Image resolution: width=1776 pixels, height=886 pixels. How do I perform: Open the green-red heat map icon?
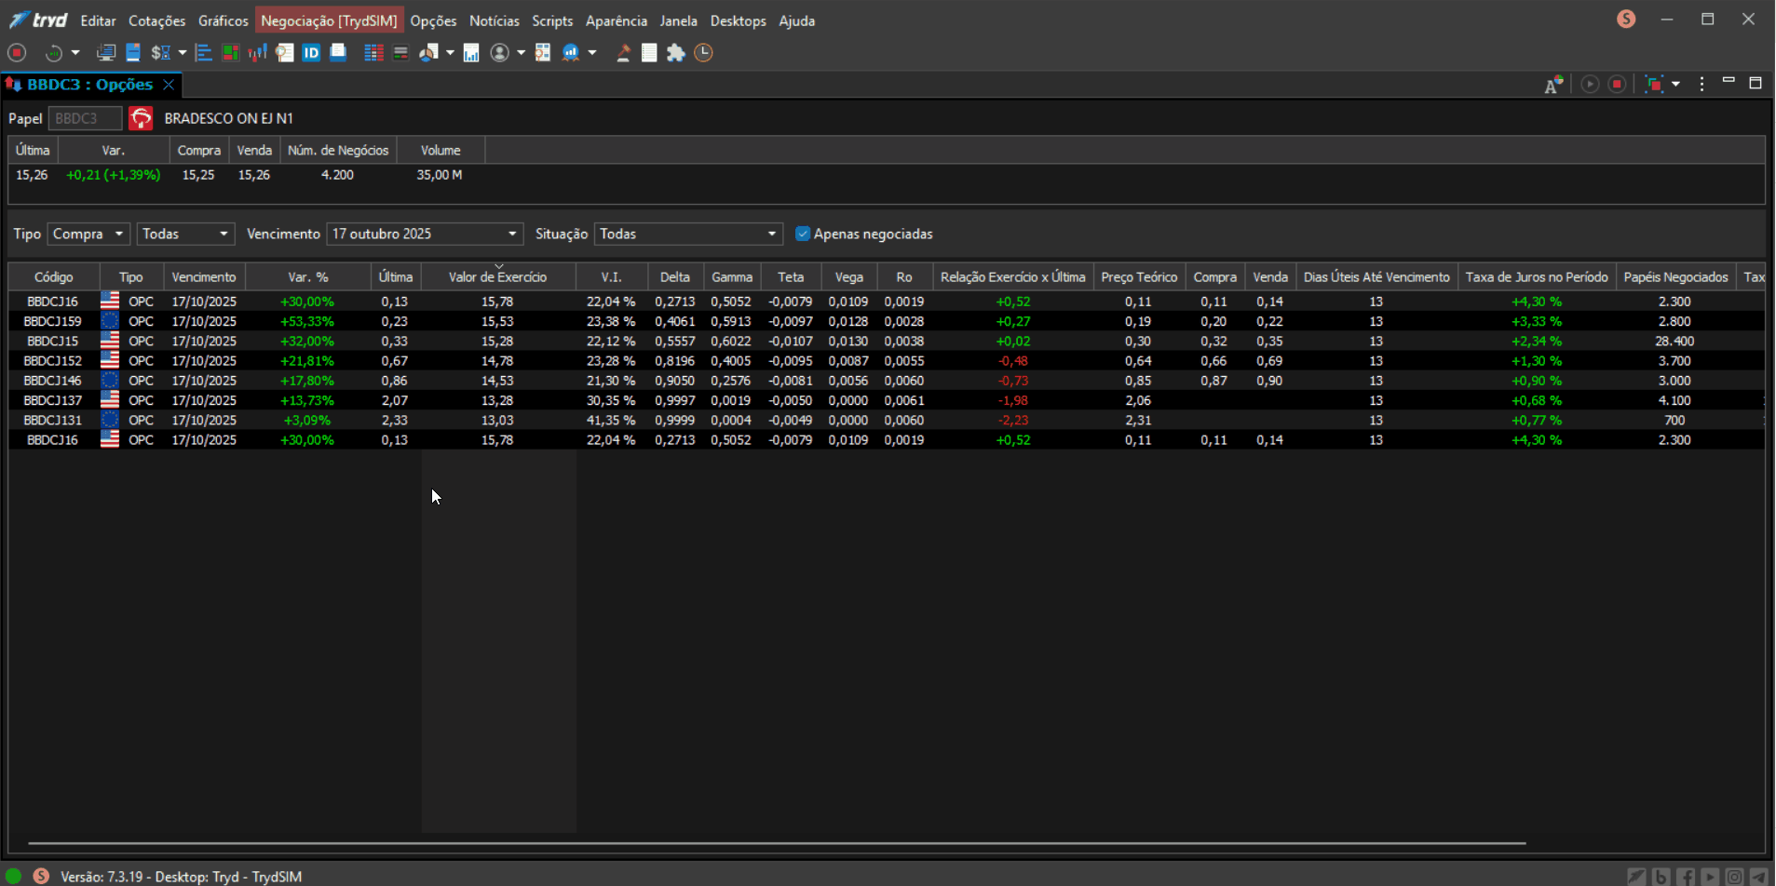coord(230,53)
